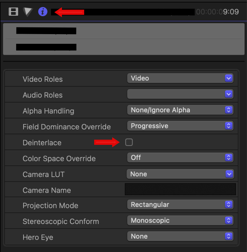Click the Camera LUT chevron arrow
This screenshot has width=247, height=252.
229,174
